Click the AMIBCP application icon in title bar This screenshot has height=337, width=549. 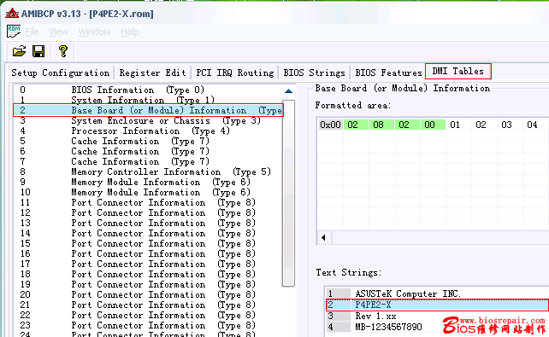pyautogui.click(x=12, y=14)
